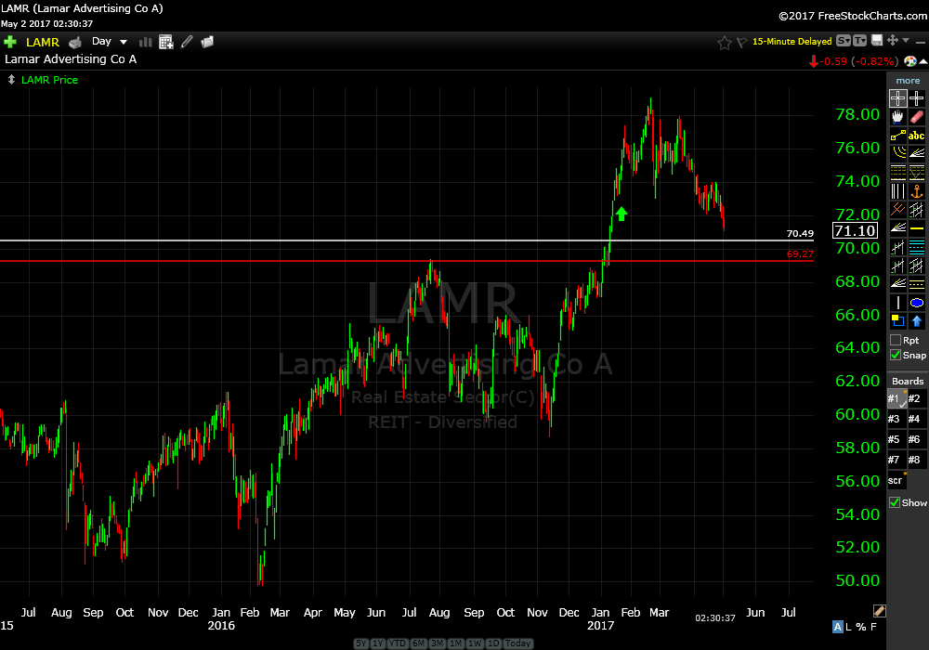The image size is (929, 650).
Task: Select the blue ellipse drawing tool
Action: (x=917, y=303)
